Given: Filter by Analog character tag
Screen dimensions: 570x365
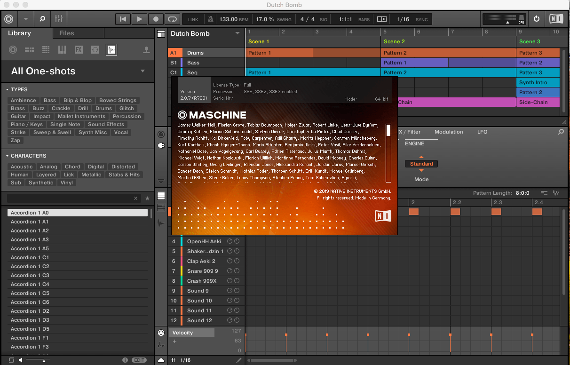Looking at the screenshot, I should (48, 167).
